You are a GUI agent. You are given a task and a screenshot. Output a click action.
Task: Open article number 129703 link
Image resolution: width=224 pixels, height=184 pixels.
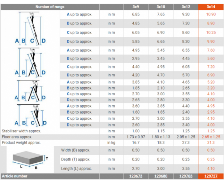[x=186, y=176]
